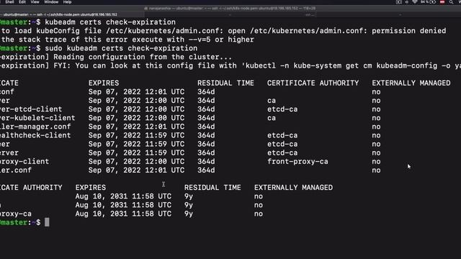461x259 pixels.
Task: Click the RESIDUAL TIME header above the 364d values
Action: coord(225,83)
